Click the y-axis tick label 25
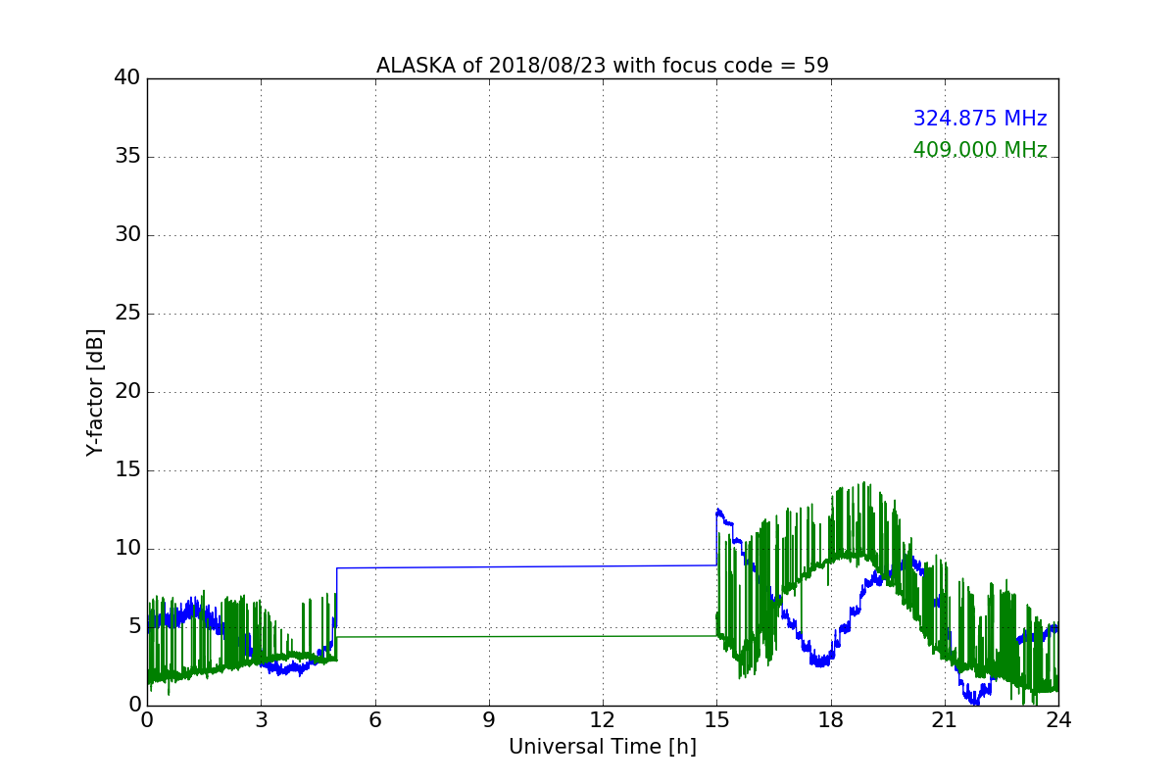The height and width of the screenshot is (784, 1176). (127, 314)
